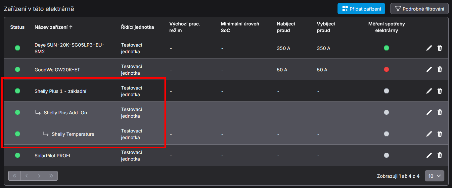Viewport: 452px width, 188px height.
Task: Click trash icon for SolarPilot PROFI row
Action: pyautogui.click(x=440, y=156)
